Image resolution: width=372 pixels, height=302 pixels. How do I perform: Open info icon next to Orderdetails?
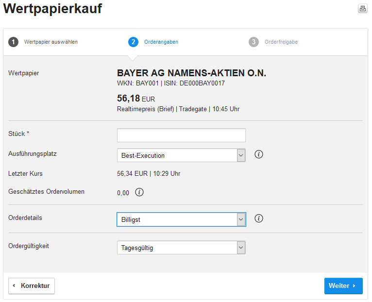coord(258,218)
